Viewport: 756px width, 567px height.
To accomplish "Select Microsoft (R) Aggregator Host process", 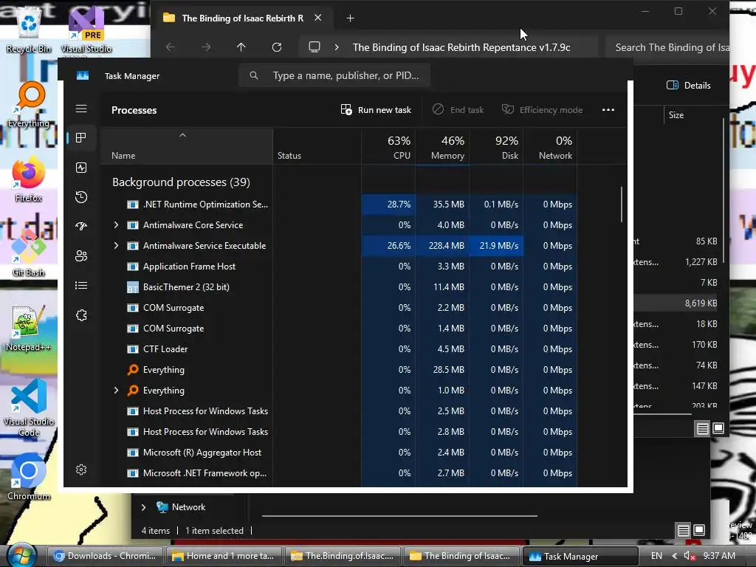I will [340, 453].
